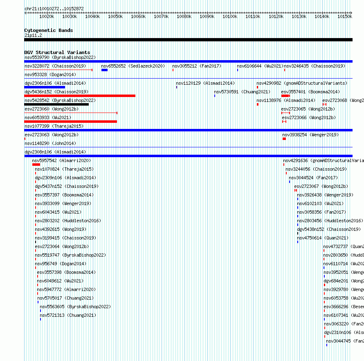Click the 10080k ruler tick label

(x=184, y=16)
